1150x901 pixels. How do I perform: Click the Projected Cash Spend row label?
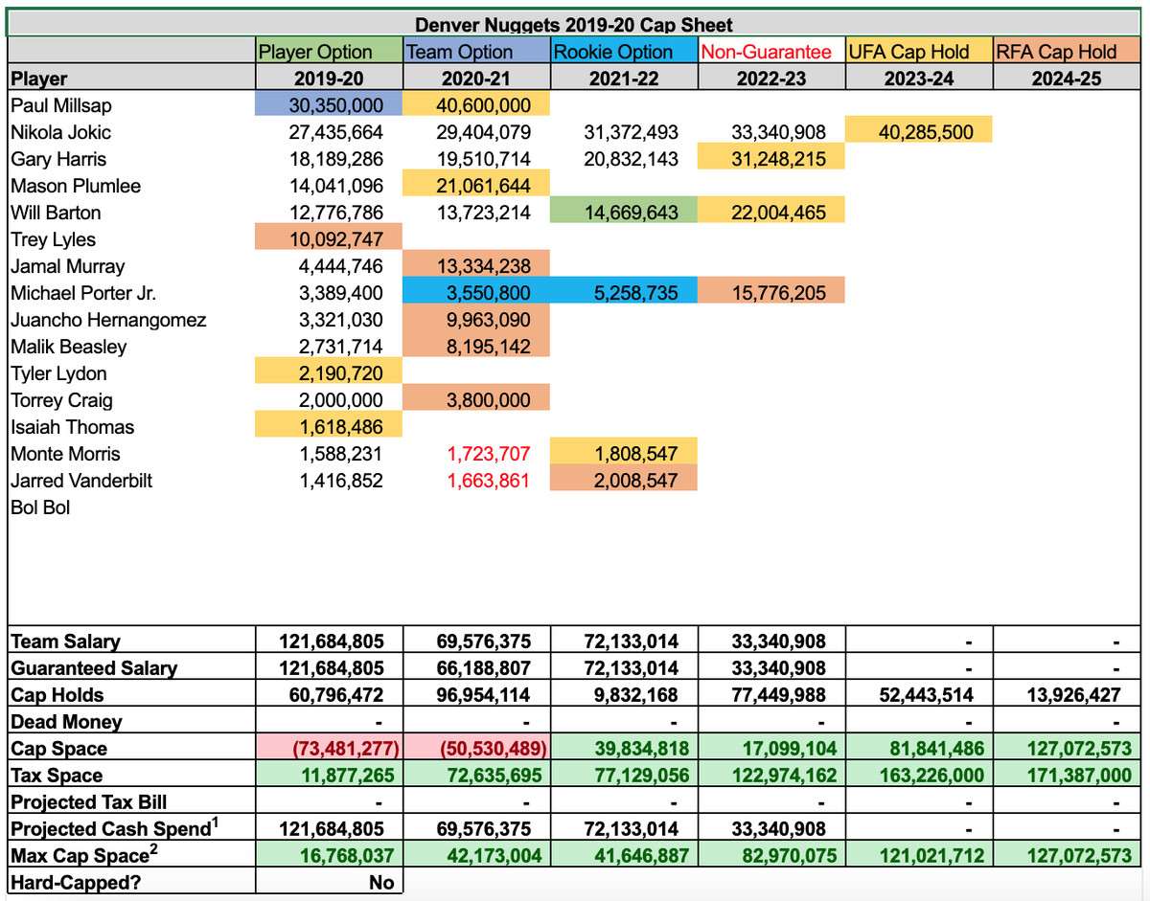pyautogui.click(x=132, y=828)
